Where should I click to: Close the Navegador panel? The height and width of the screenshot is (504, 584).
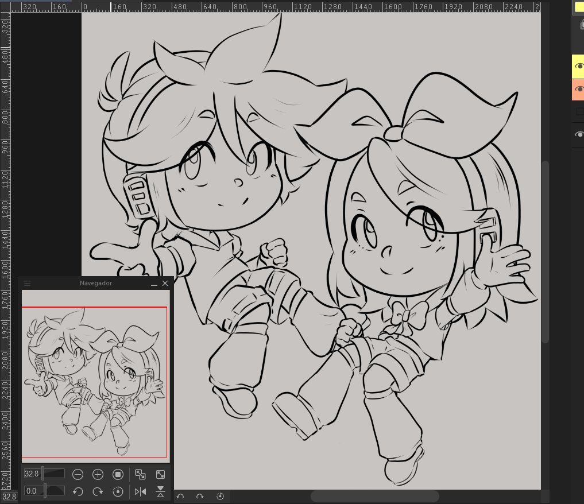coord(165,283)
